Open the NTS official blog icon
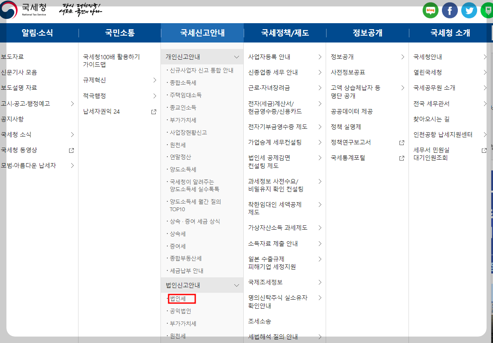The image size is (493, 343). (x=430, y=10)
